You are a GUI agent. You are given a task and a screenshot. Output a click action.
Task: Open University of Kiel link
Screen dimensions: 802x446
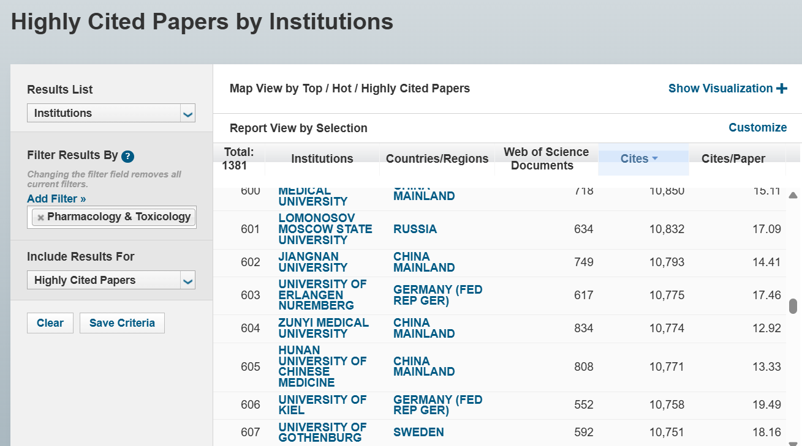[x=322, y=405]
